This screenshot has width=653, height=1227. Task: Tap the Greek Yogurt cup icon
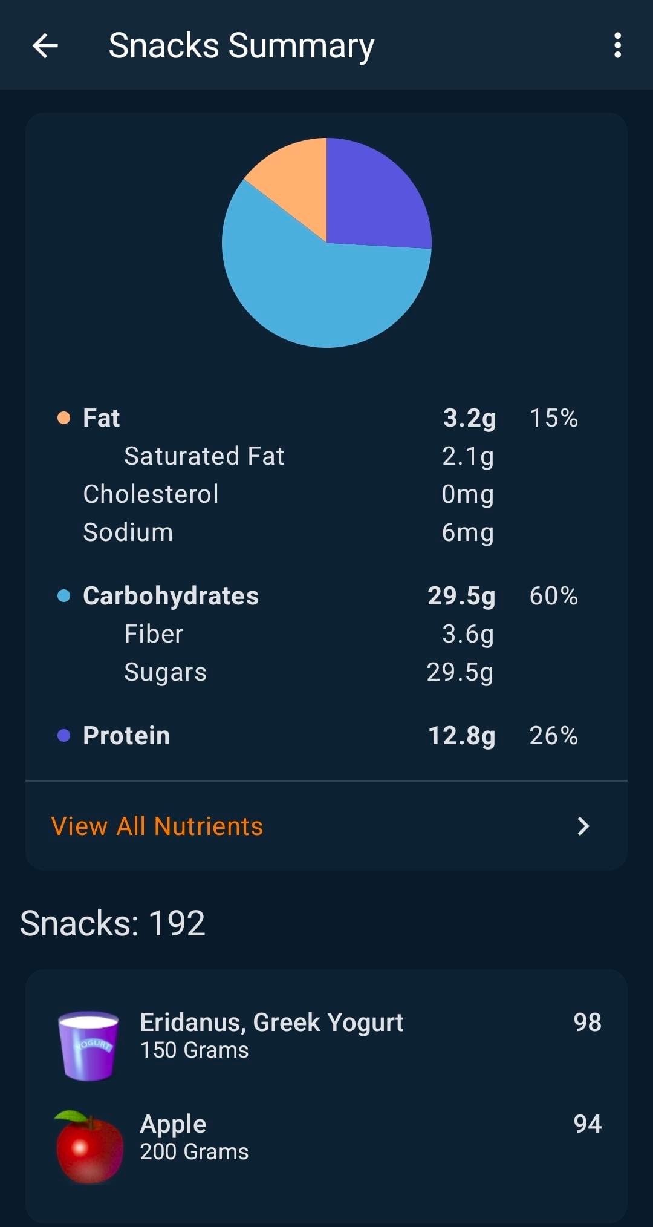pyautogui.click(x=89, y=1045)
